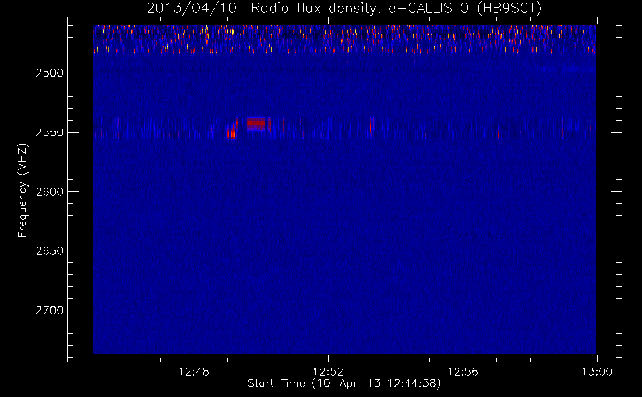Click the plot title "Radio flux density, e-CALLISTO (HB9SCT)"
Screen dimensions: 642x397
click(396, 8)
